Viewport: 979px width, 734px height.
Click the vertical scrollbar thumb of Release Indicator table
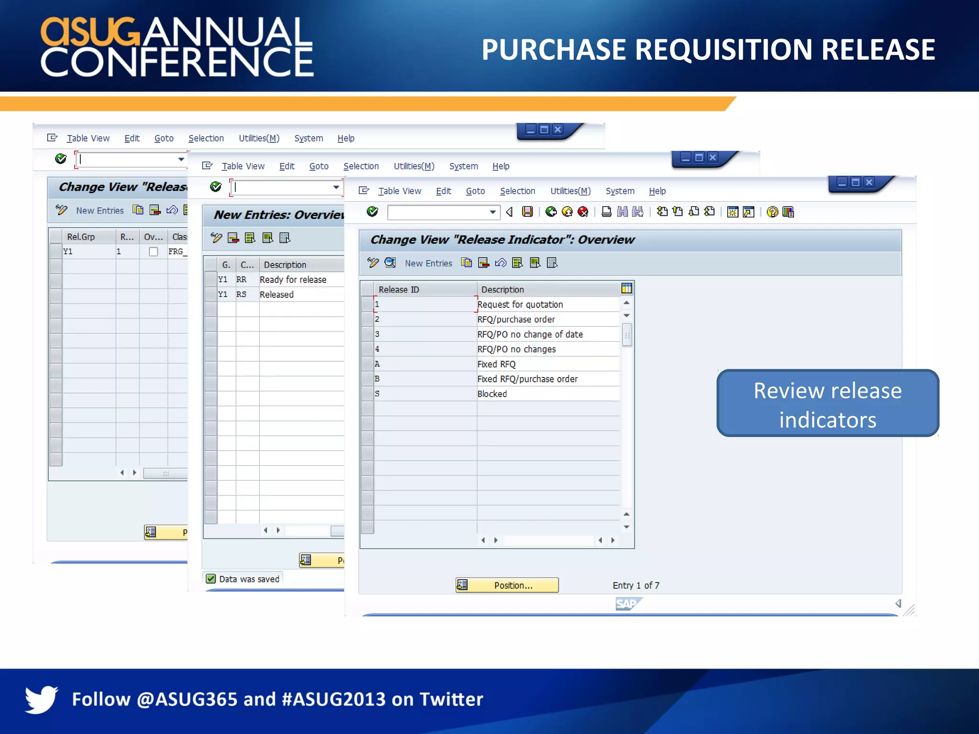pos(627,335)
